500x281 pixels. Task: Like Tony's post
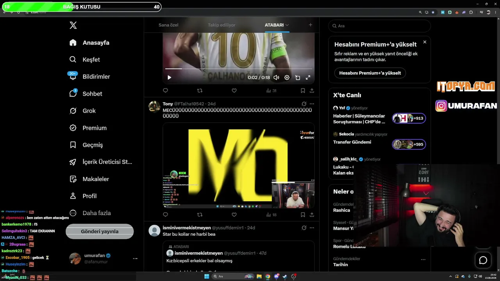tap(234, 215)
